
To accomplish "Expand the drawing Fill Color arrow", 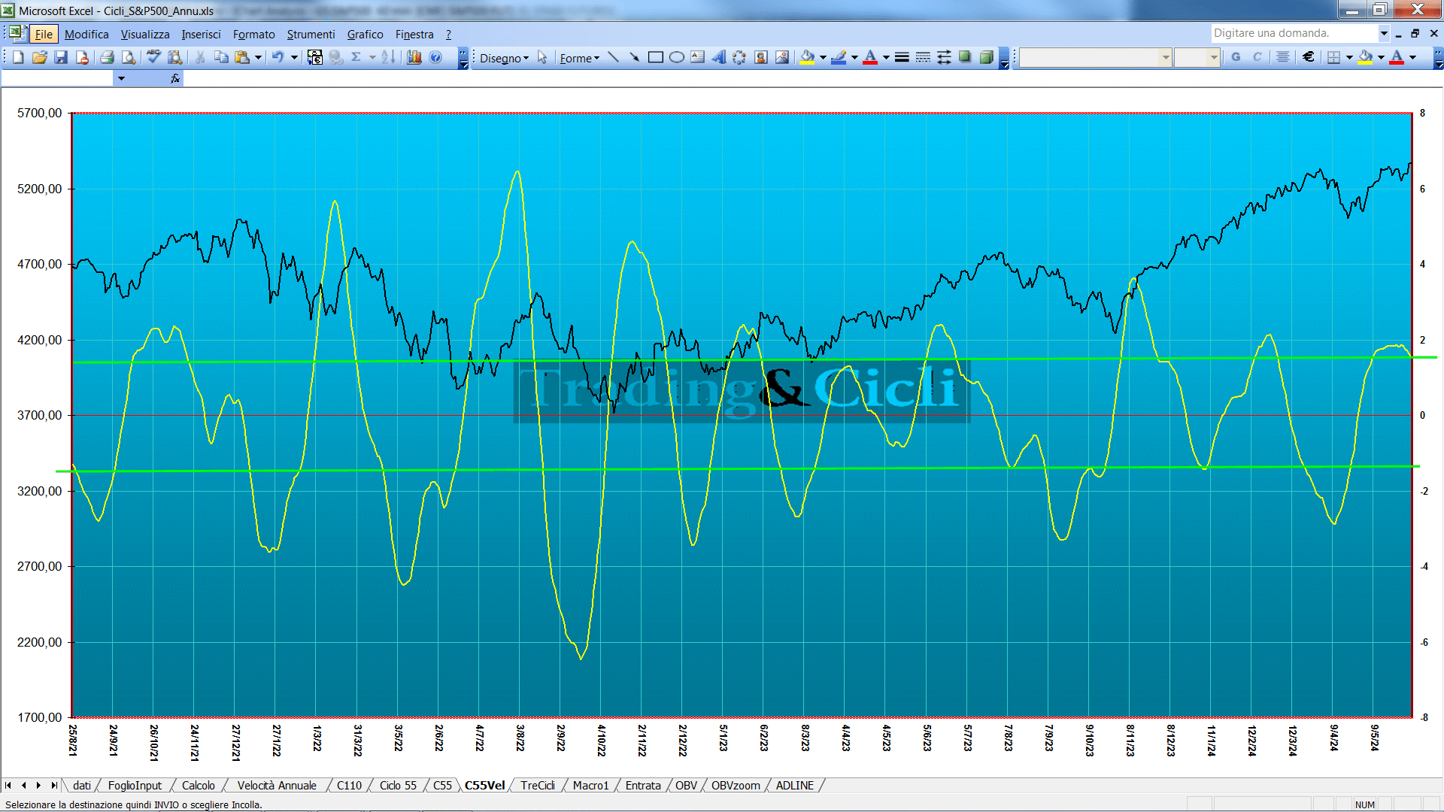I will tap(823, 57).
